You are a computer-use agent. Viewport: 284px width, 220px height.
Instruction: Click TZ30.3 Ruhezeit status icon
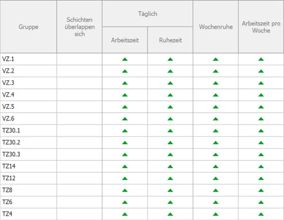[x=170, y=155]
